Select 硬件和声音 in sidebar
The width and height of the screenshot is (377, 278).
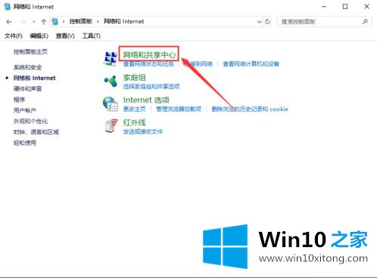(27, 88)
